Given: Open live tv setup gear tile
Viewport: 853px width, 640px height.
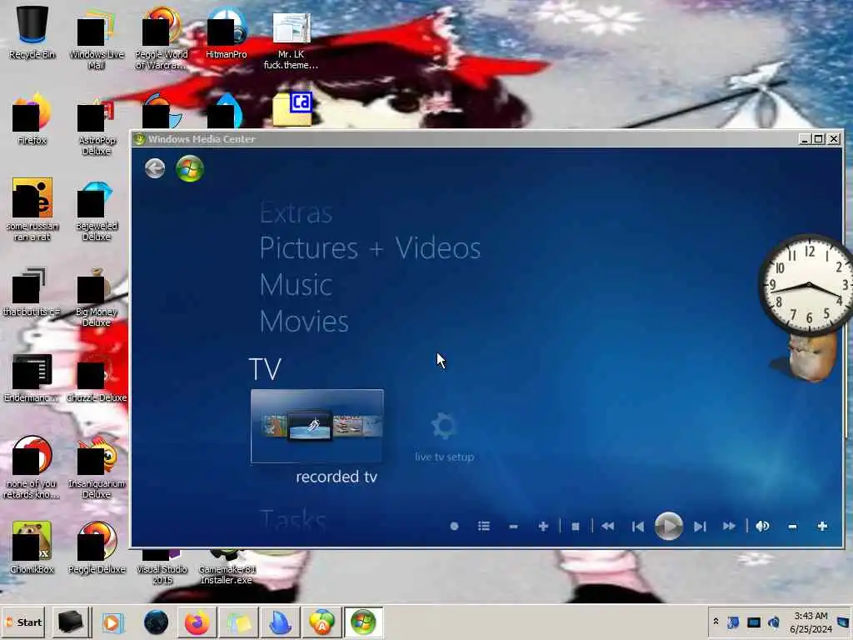Looking at the screenshot, I should [444, 437].
